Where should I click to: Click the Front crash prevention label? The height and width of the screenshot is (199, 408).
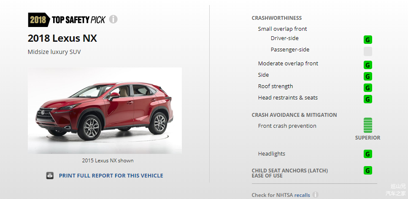click(287, 126)
